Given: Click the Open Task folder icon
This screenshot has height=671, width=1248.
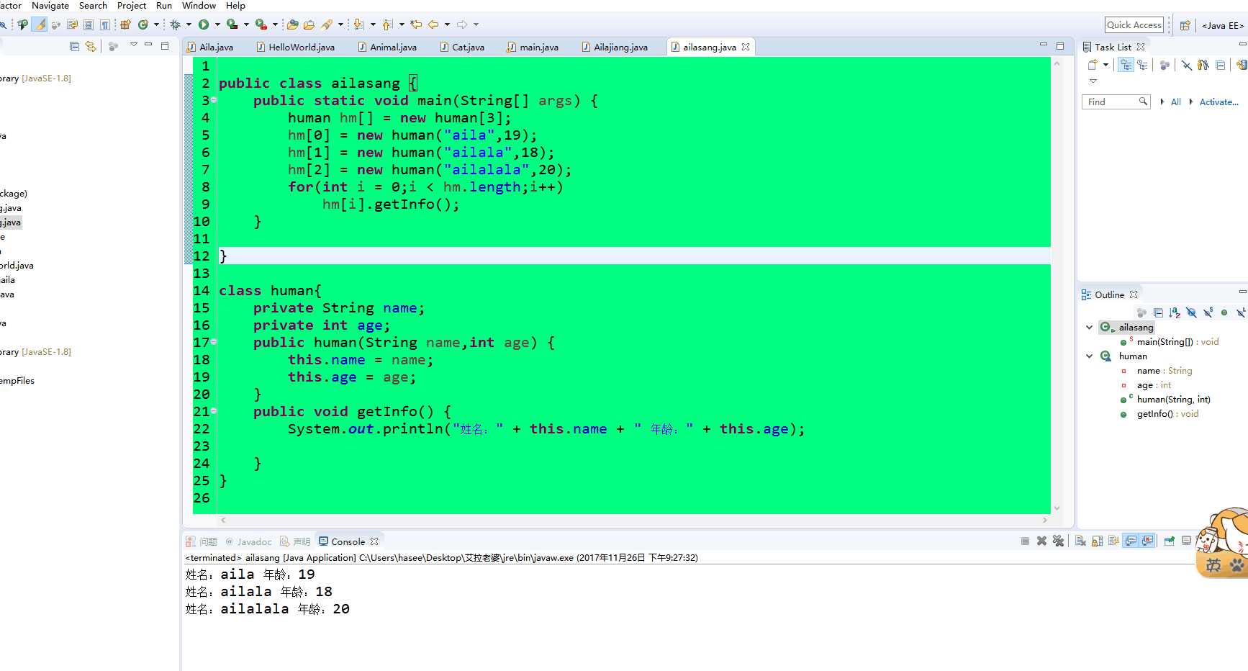Looking at the screenshot, I should (x=309, y=24).
